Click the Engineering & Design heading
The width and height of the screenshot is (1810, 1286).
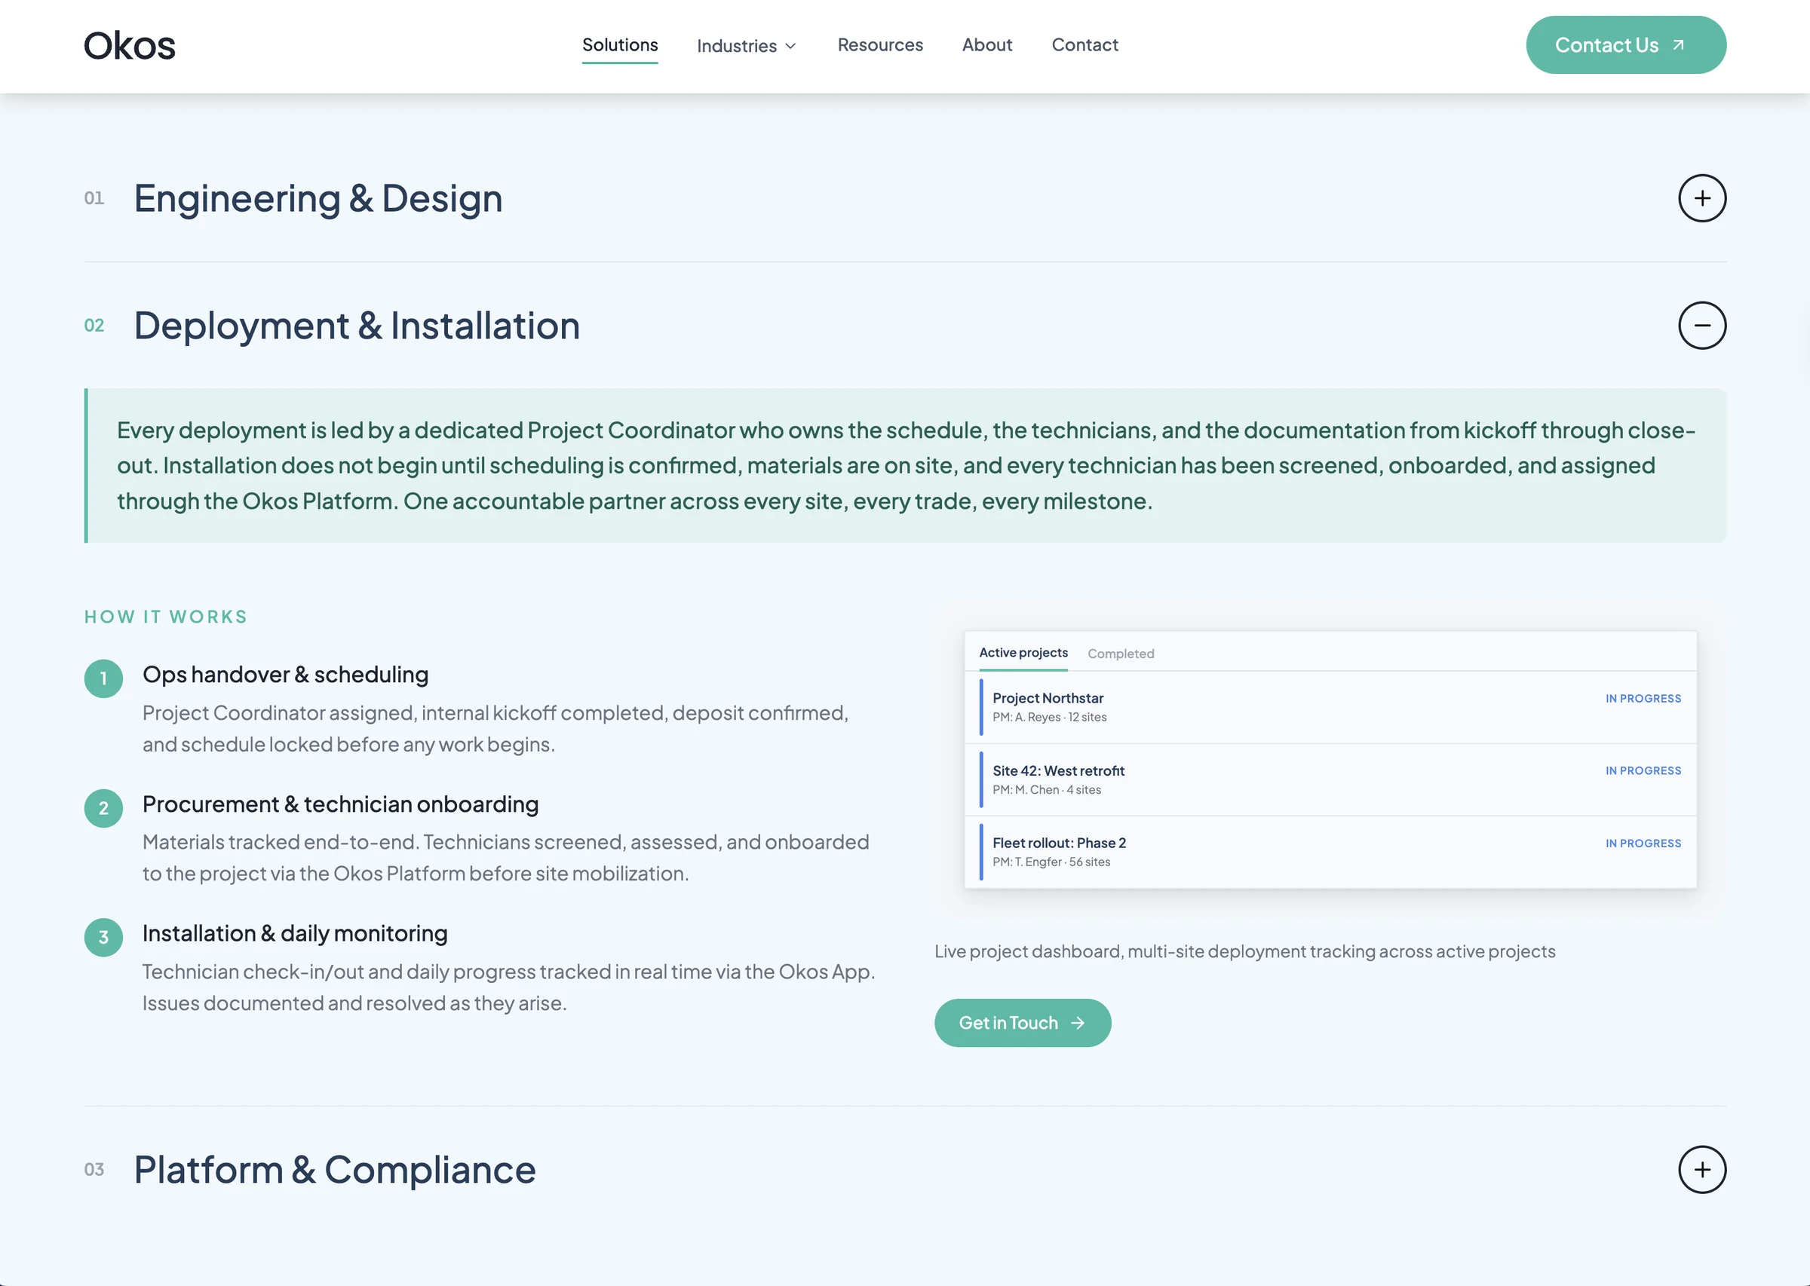[x=318, y=198]
